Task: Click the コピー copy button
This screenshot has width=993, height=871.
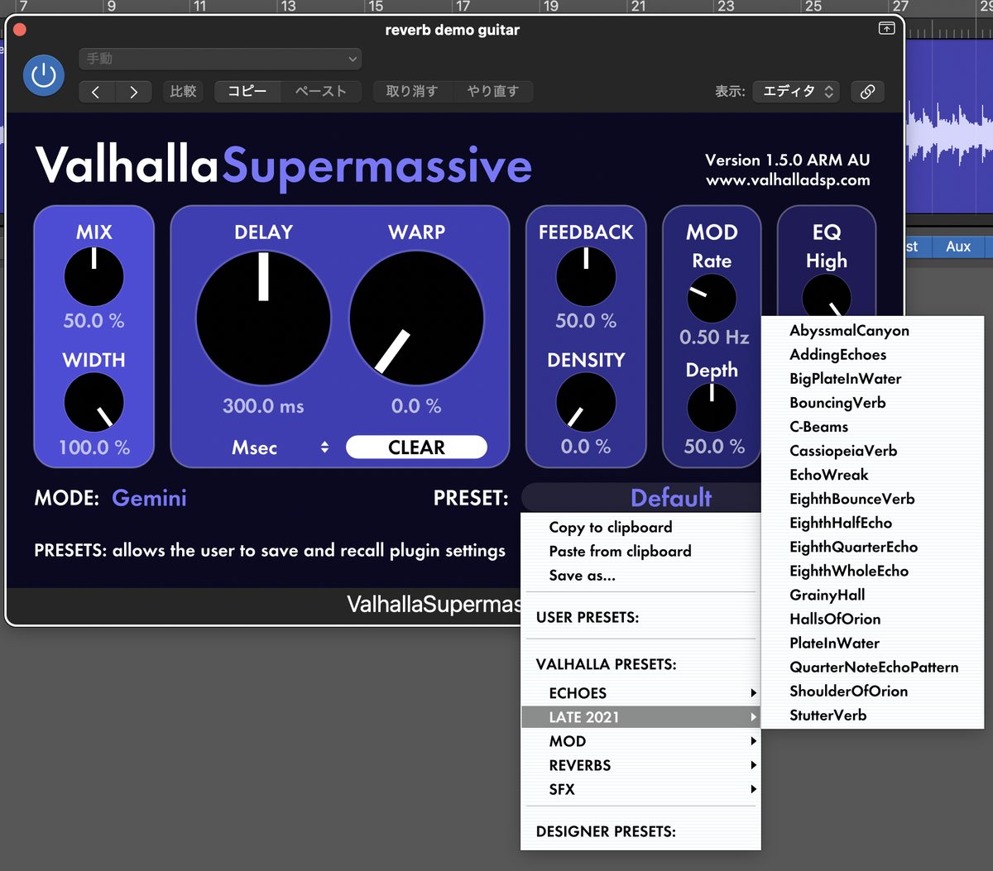Action: [x=247, y=92]
